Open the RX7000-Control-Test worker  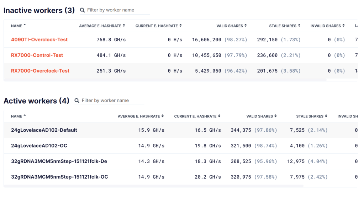click(37, 55)
